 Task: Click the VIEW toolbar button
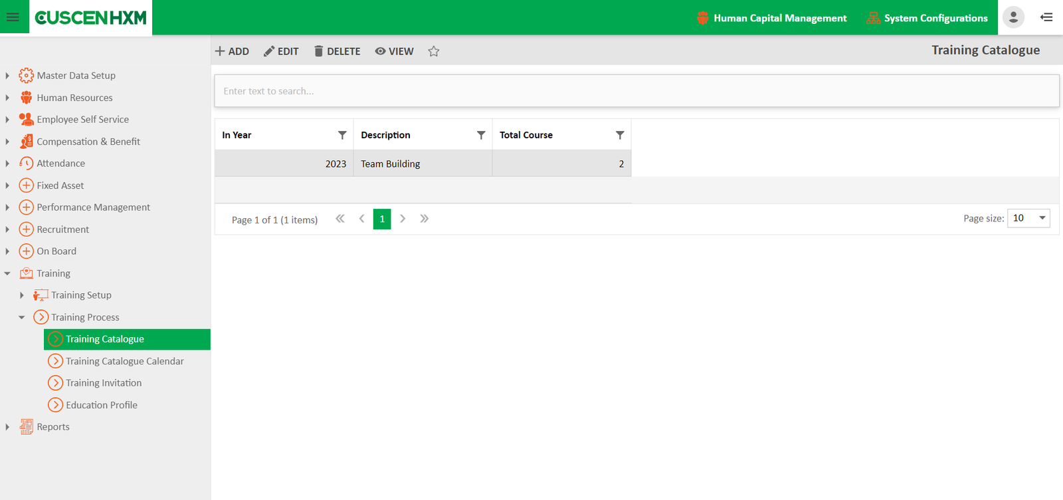(394, 51)
